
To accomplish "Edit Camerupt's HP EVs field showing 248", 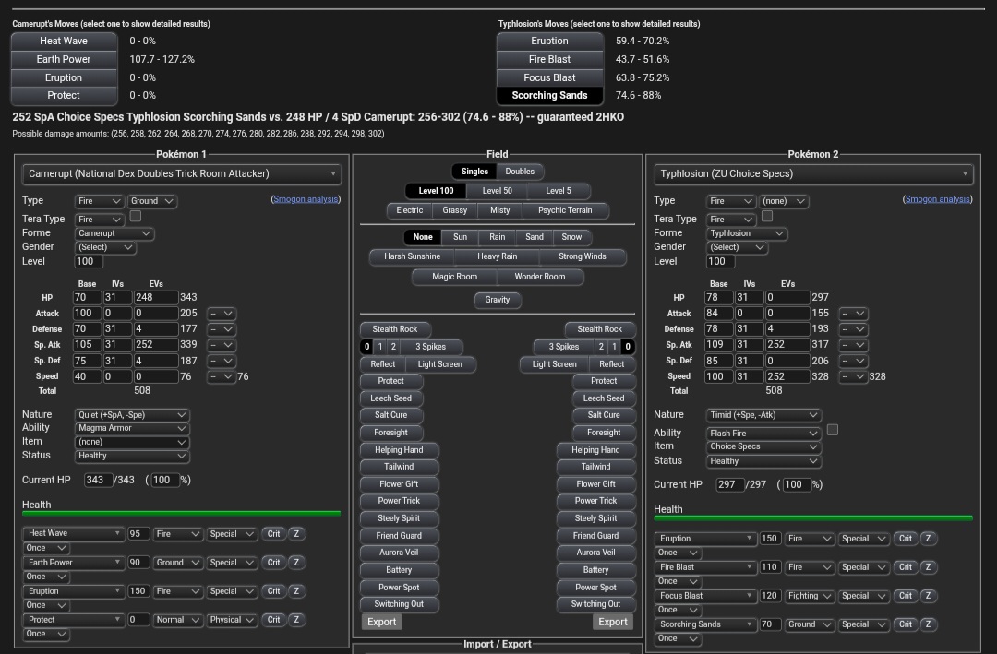I will pyautogui.click(x=156, y=297).
